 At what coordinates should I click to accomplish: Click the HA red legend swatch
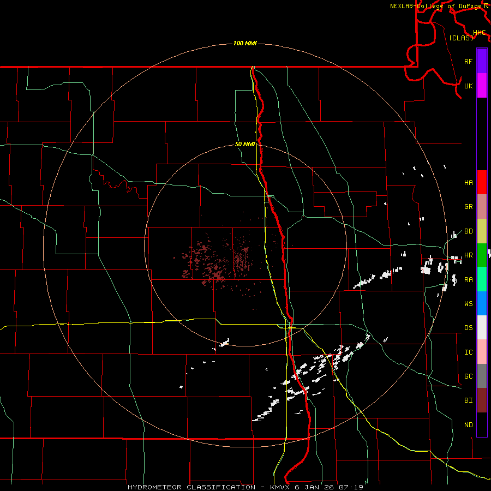click(482, 182)
